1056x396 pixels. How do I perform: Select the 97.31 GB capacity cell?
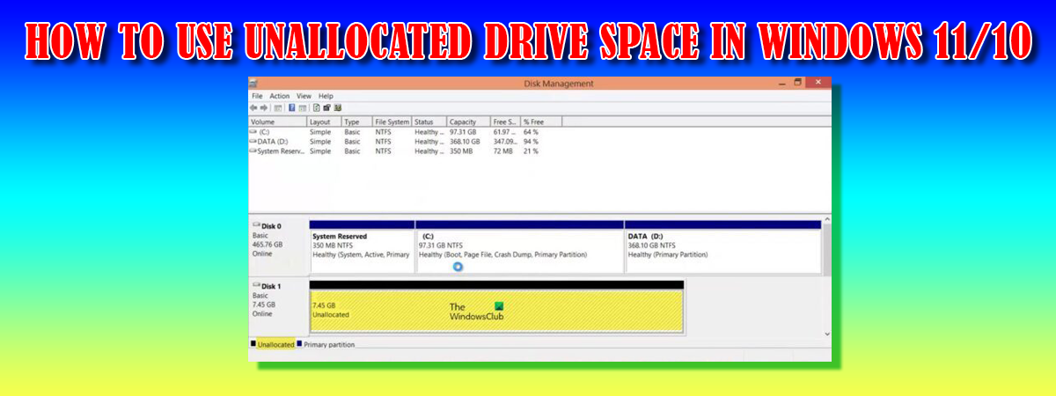(463, 131)
